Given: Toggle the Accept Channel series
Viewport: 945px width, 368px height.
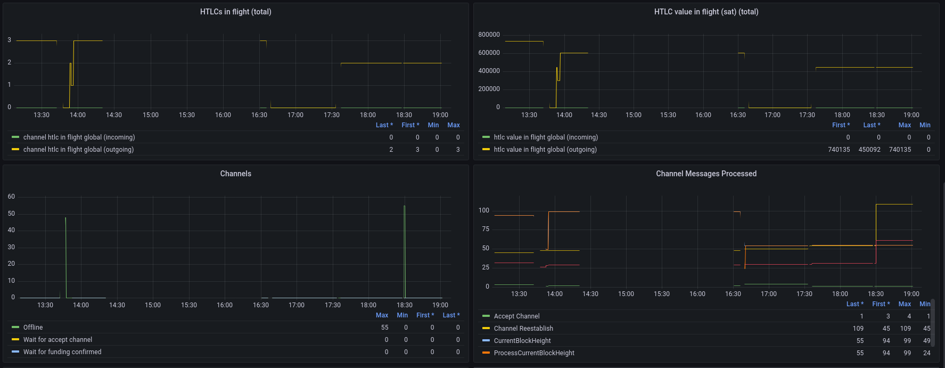Looking at the screenshot, I should point(516,316).
